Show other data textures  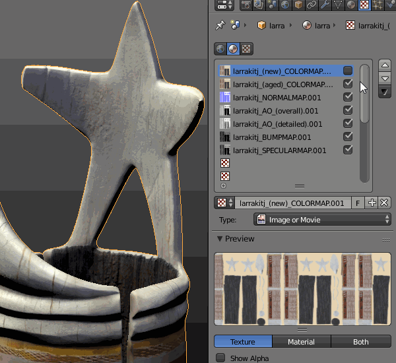pos(246,49)
